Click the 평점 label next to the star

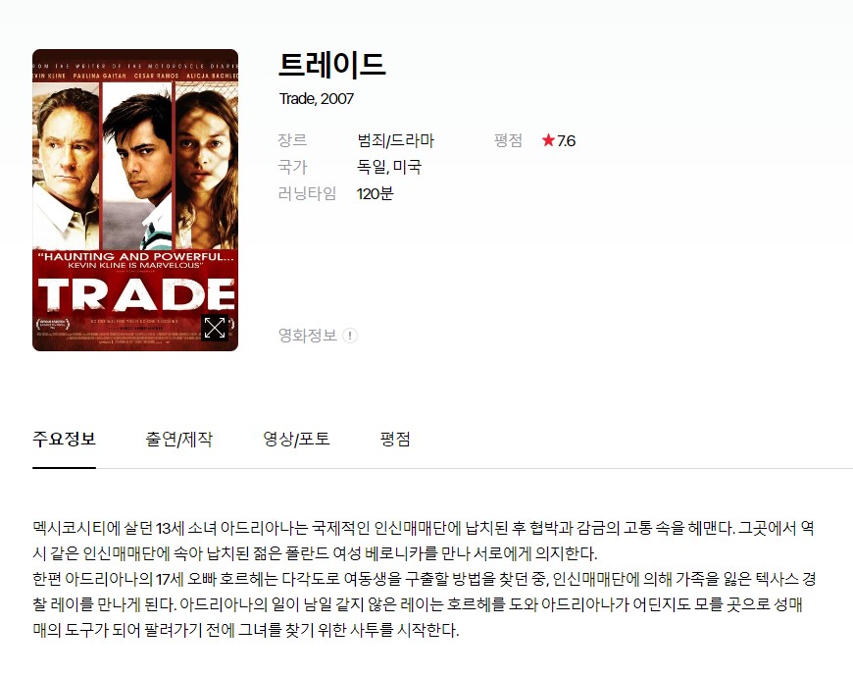tap(508, 140)
